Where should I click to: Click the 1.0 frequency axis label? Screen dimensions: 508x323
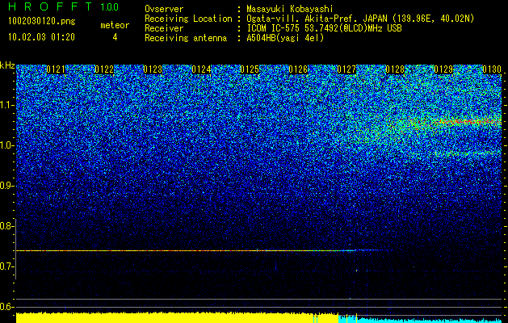pyautogui.click(x=6, y=145)
